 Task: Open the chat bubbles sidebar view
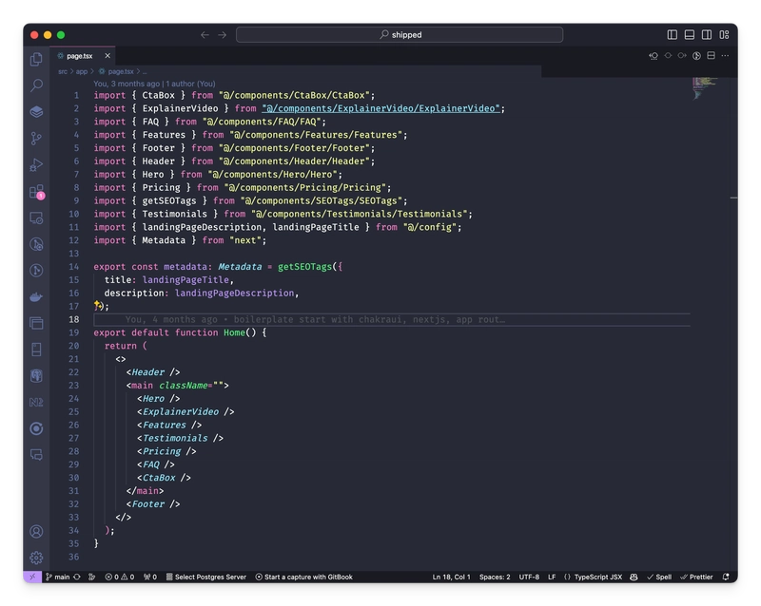(36, 455)
